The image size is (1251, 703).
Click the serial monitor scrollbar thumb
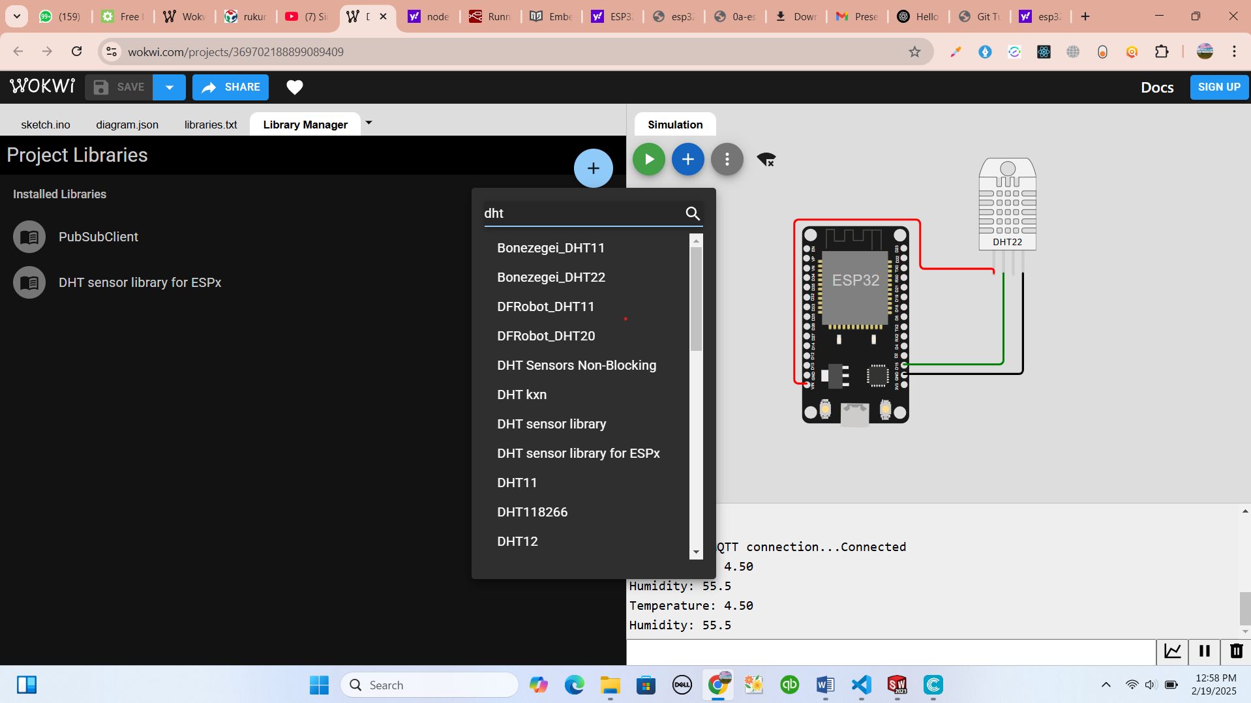point(1245,608)
